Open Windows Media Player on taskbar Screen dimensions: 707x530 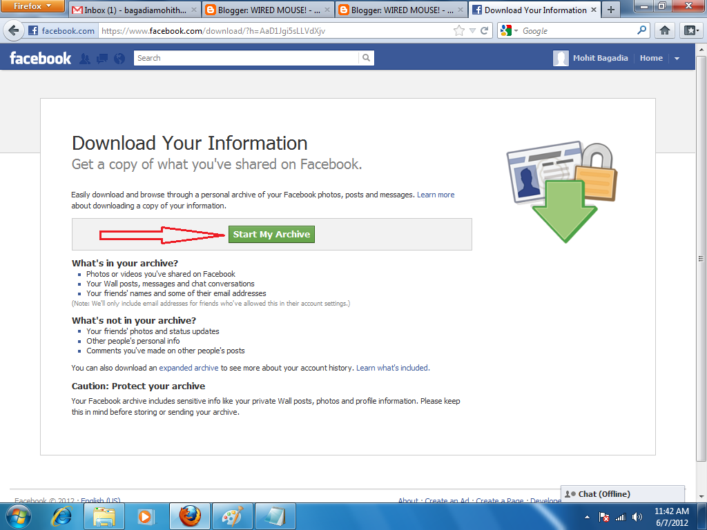pos(145,516)
